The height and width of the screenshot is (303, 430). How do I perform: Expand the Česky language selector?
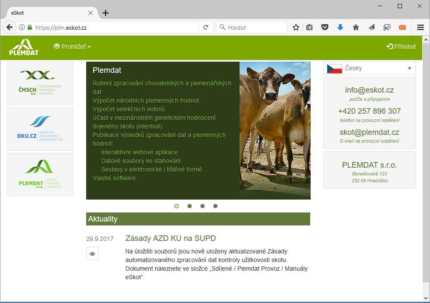369,68
